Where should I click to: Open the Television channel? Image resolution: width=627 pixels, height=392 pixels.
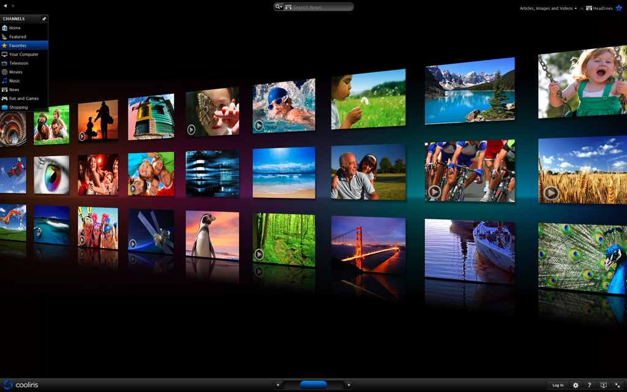[x=24, y=63]
